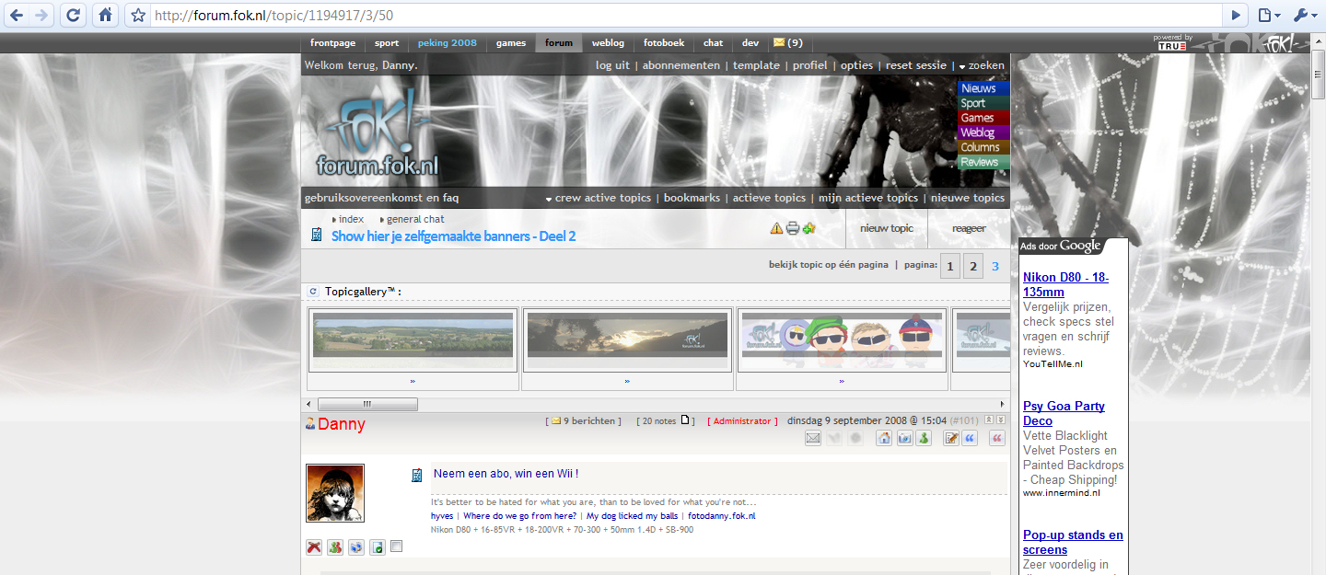1326x575 pixels.
Task: Click gallery scrollbar right arrow
Action: [1003, 404]
